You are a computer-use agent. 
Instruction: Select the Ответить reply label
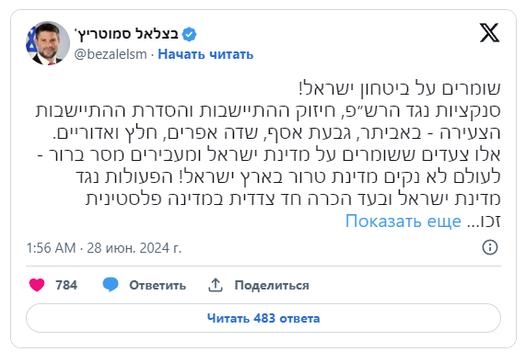[x=158, y=286]
